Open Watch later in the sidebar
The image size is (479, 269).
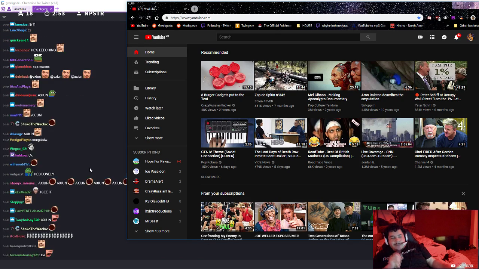point(157,108)
